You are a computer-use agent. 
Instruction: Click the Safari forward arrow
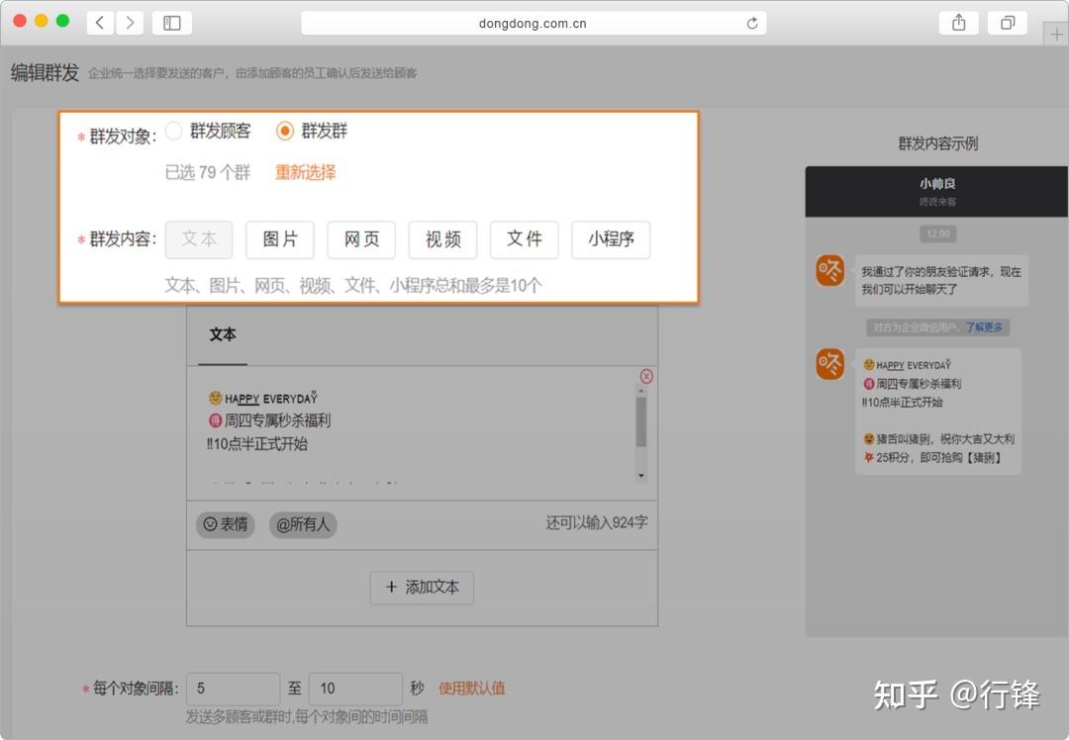click(x=130, y=23)
